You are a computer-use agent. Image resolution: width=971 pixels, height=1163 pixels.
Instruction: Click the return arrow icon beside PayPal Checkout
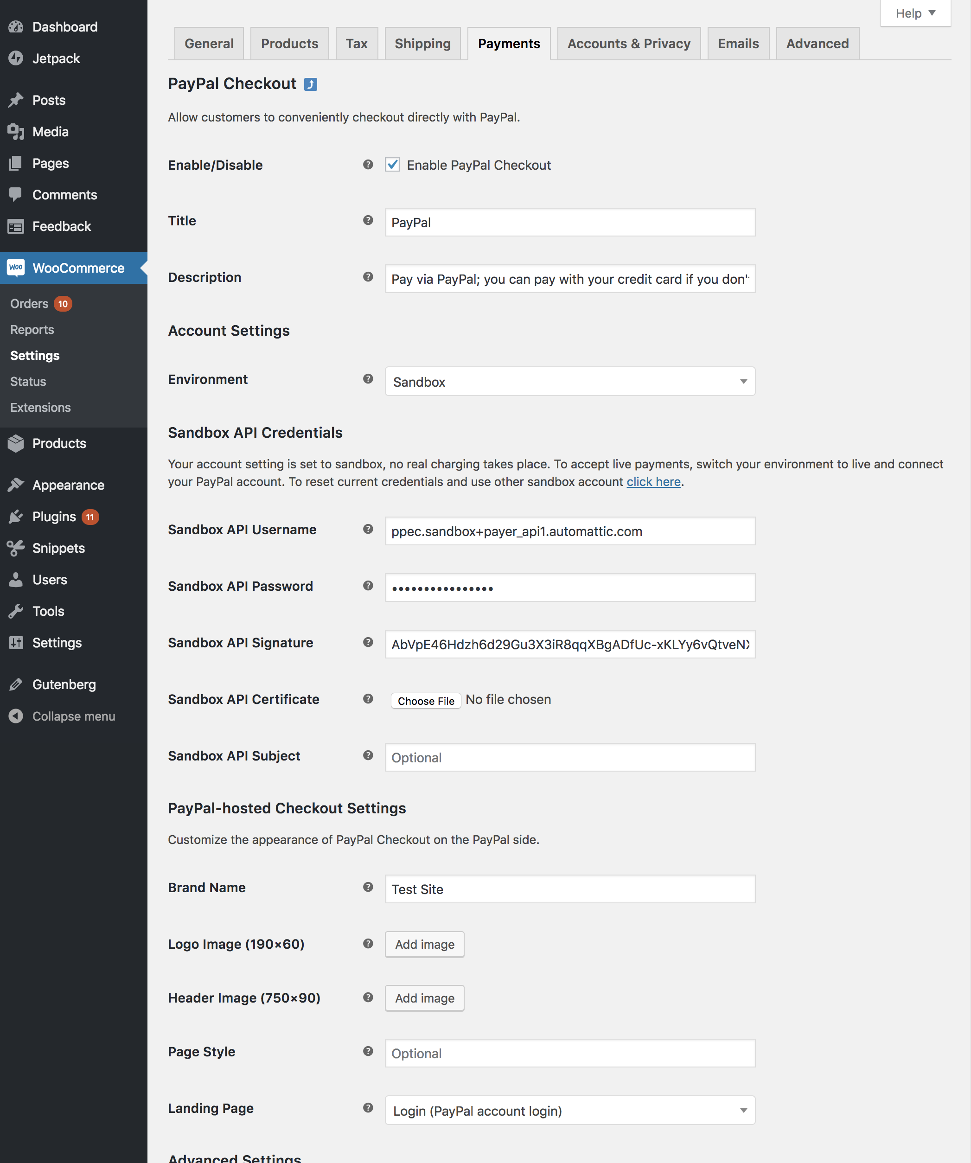(311, 84)
